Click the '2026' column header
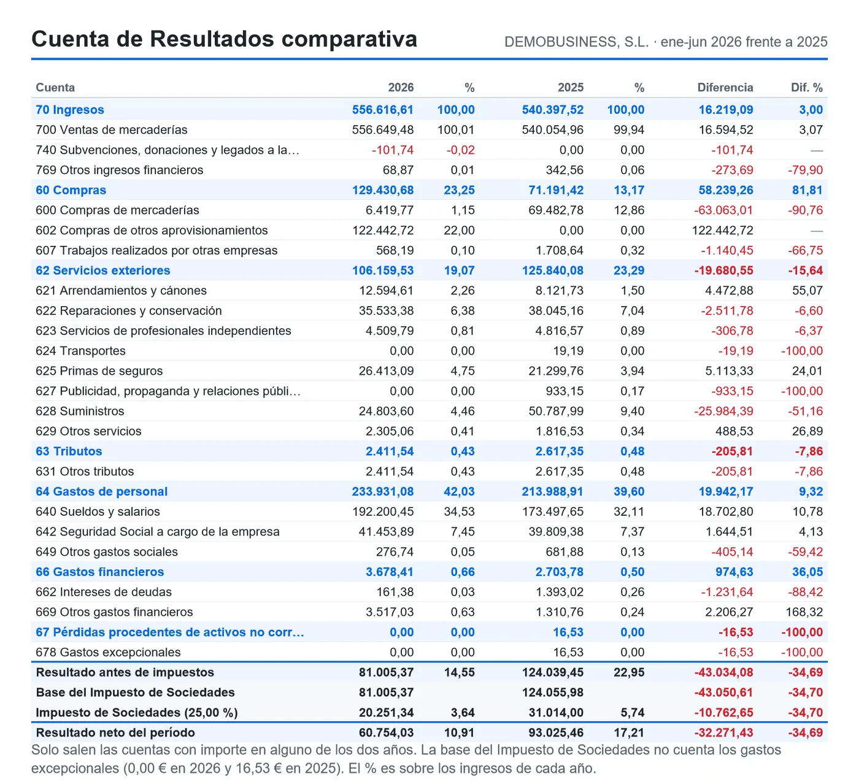This screenshot has height=782, width=859. point(401,88)
